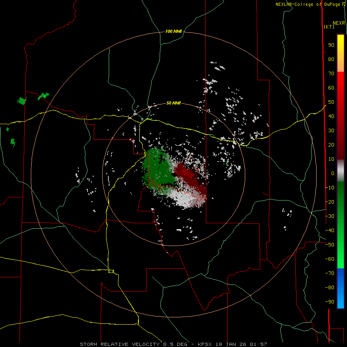Click the -60 scale value
Image resolution: width=347 pixels, height=347 pixels.
click(x=330, y=259)
